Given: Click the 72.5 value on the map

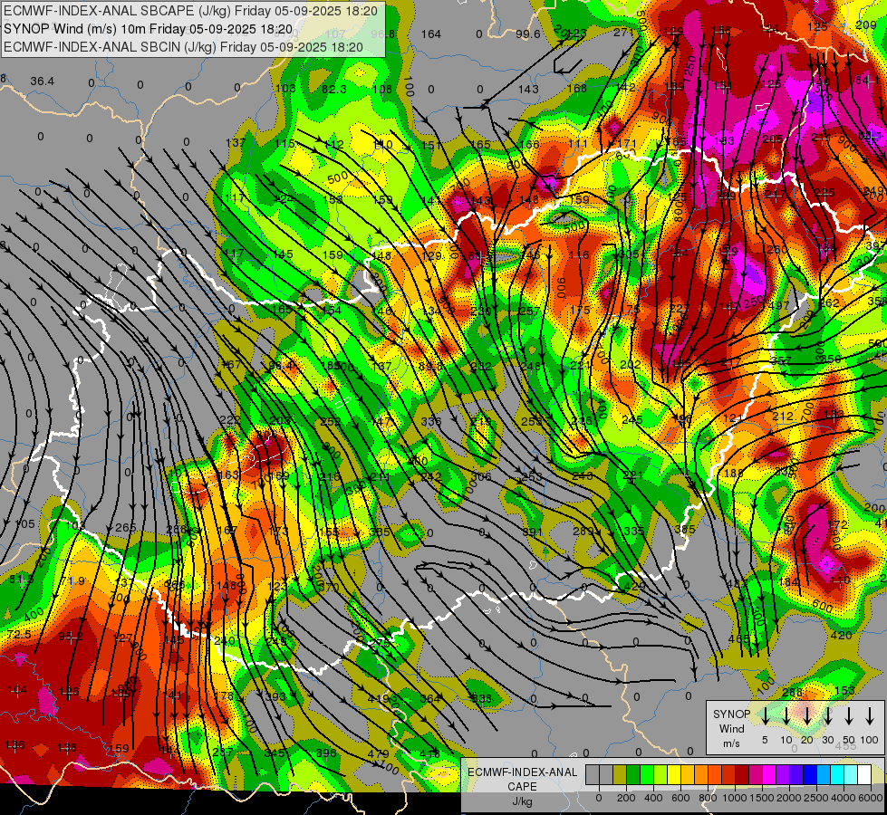Looking at the screenshot, I should pos(19,635).
